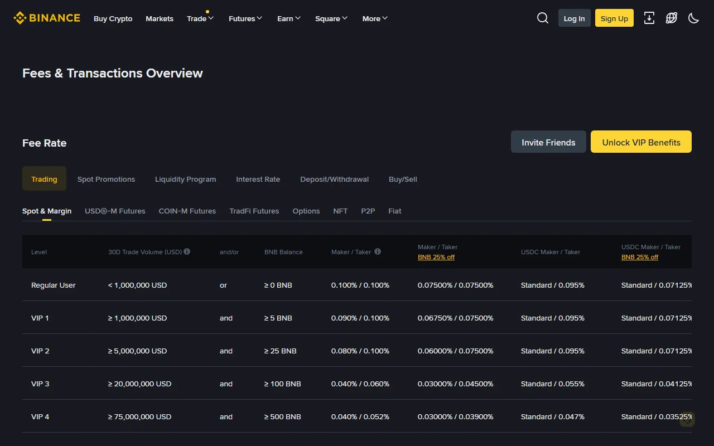This screenshot has height=446, width=714.
Task: Click '0.06750% / 0.07500%' discounted fee cell
Action: coord(456,318)
